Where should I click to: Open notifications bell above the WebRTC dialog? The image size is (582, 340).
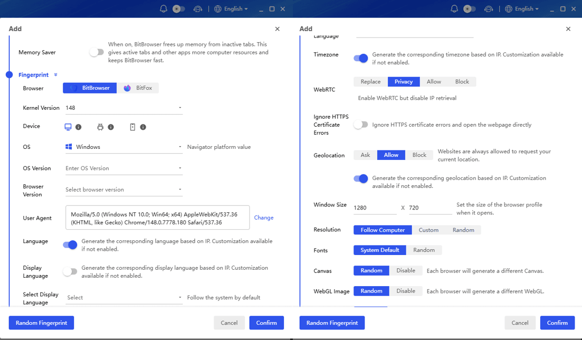pos(454,8)
